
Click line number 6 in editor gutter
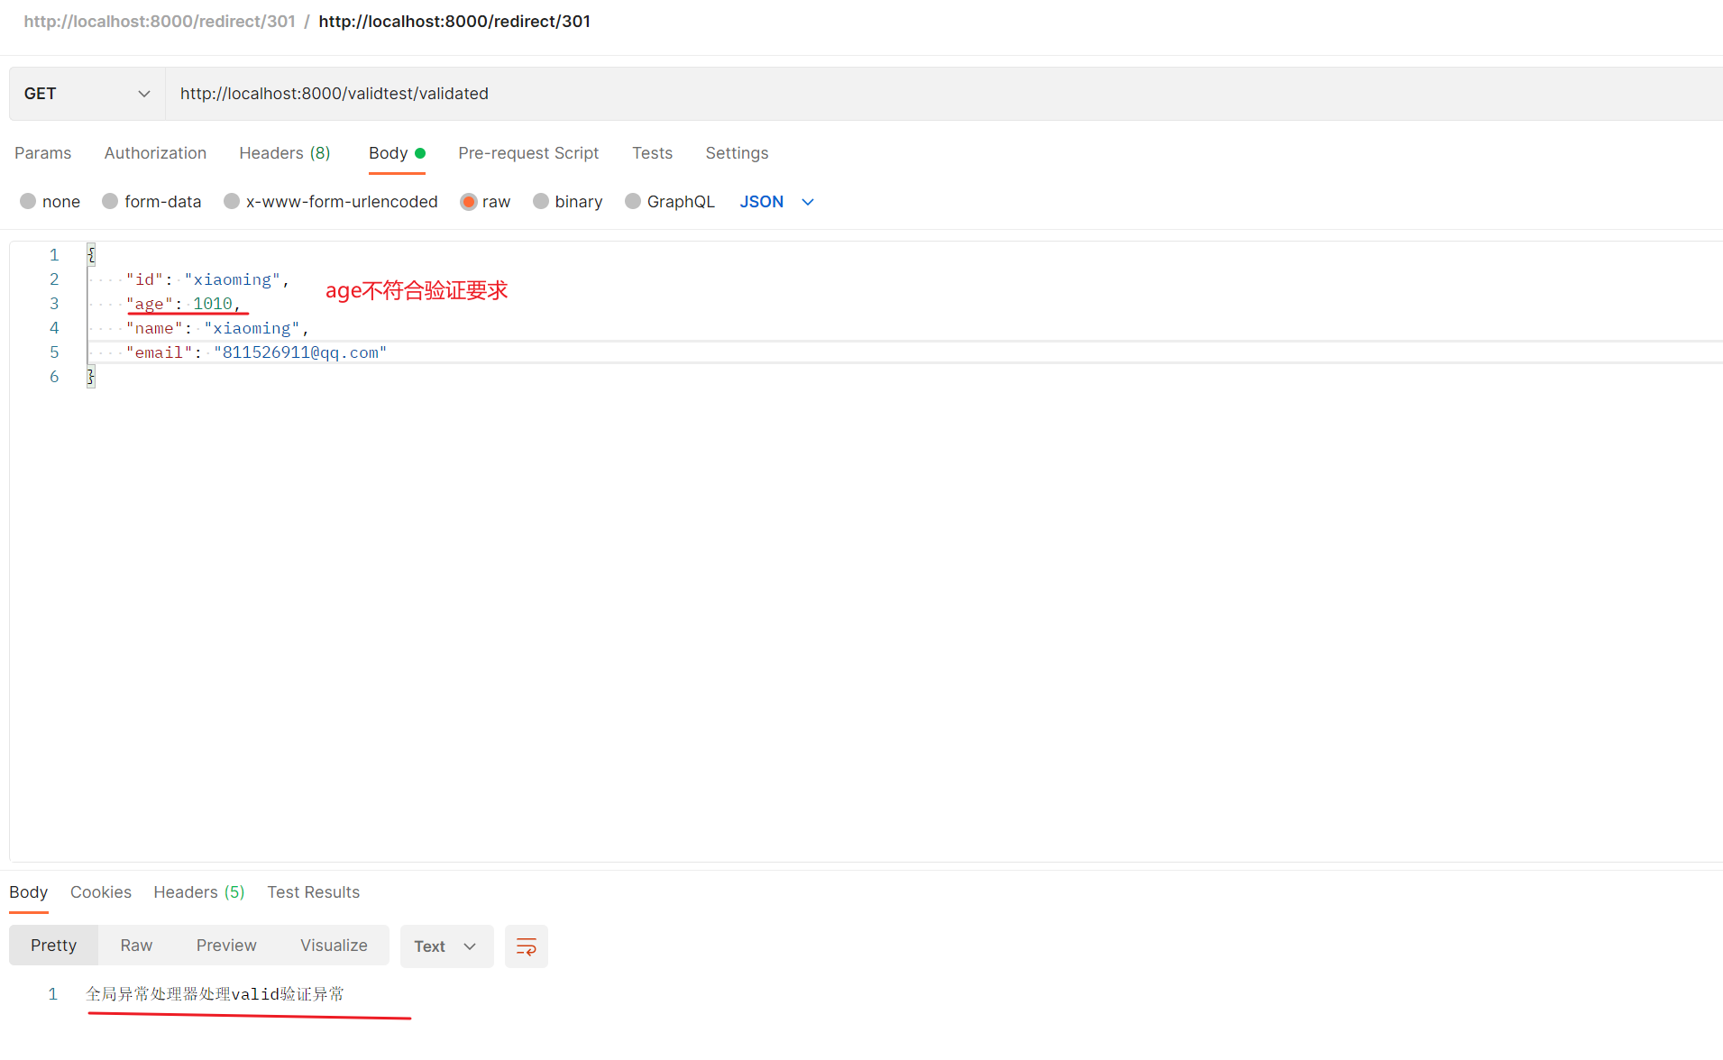54,377
